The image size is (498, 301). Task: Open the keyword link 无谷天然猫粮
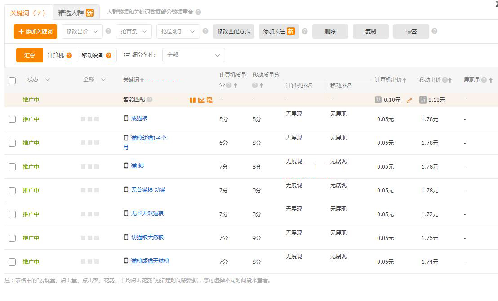coord(147,214)
